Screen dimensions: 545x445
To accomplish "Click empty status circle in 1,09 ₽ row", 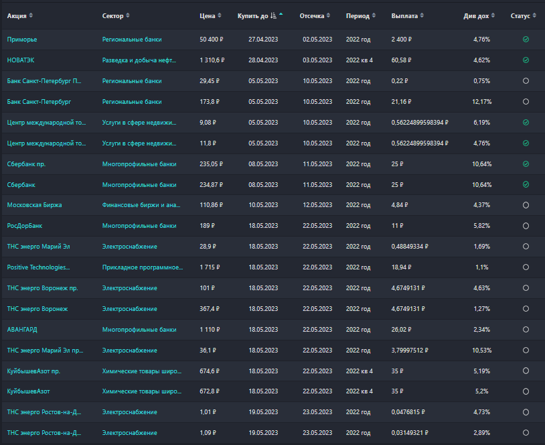I will point(526,432).
